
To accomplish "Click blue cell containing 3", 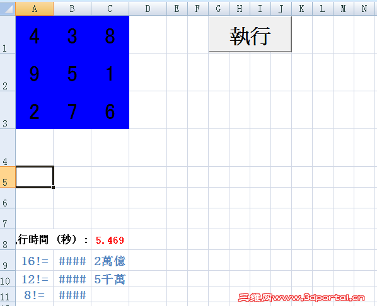I will click(x=72, y=35).
